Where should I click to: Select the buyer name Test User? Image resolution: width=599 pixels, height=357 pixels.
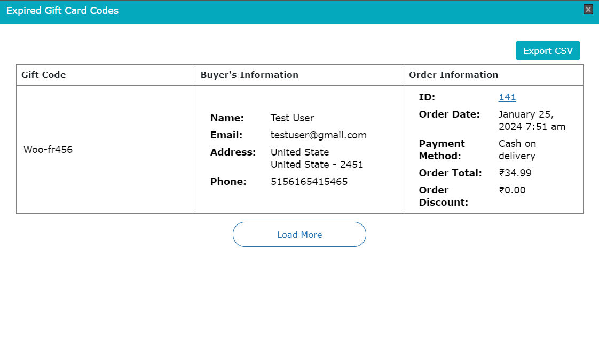[x=292, y=118]
